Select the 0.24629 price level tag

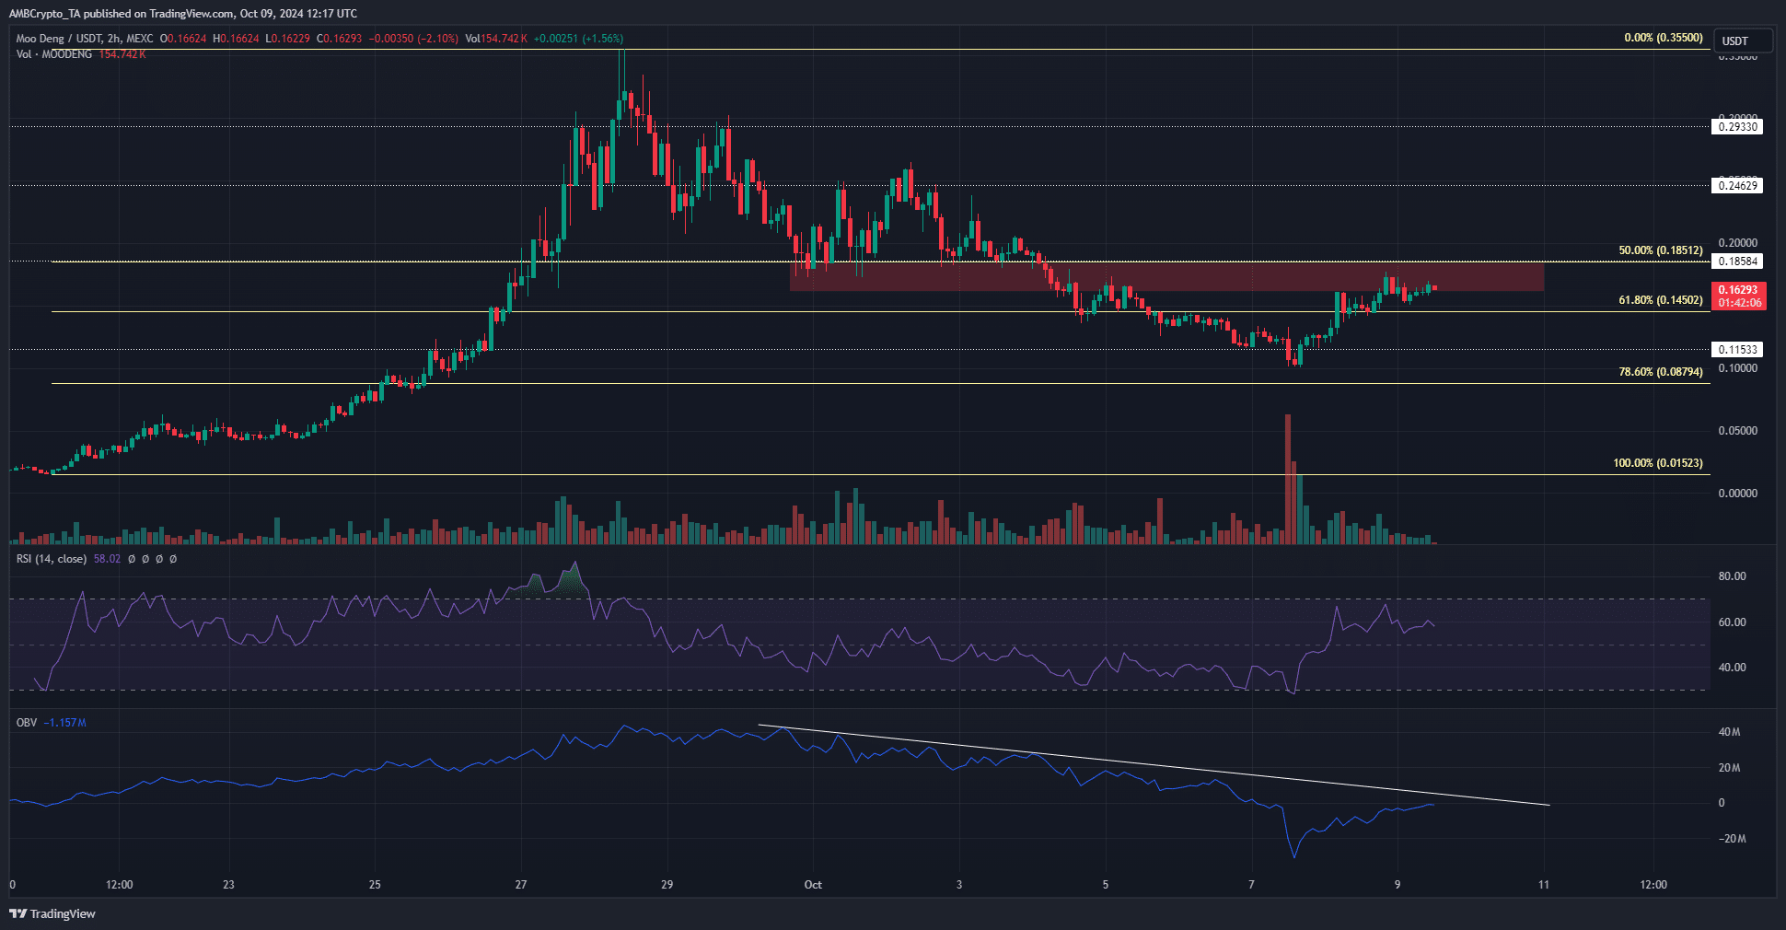(1738, 186)
